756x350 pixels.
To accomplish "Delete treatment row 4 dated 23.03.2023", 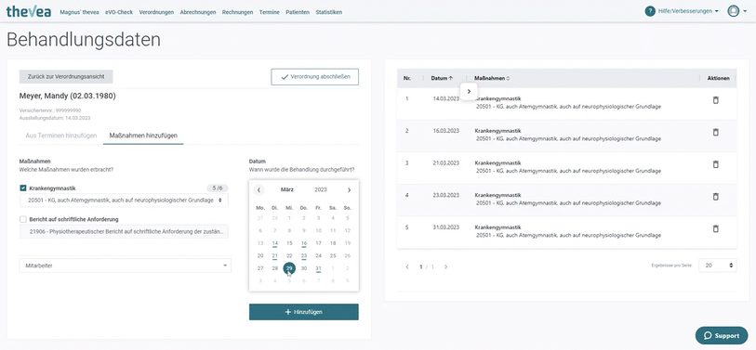I will tap(715, 197).
